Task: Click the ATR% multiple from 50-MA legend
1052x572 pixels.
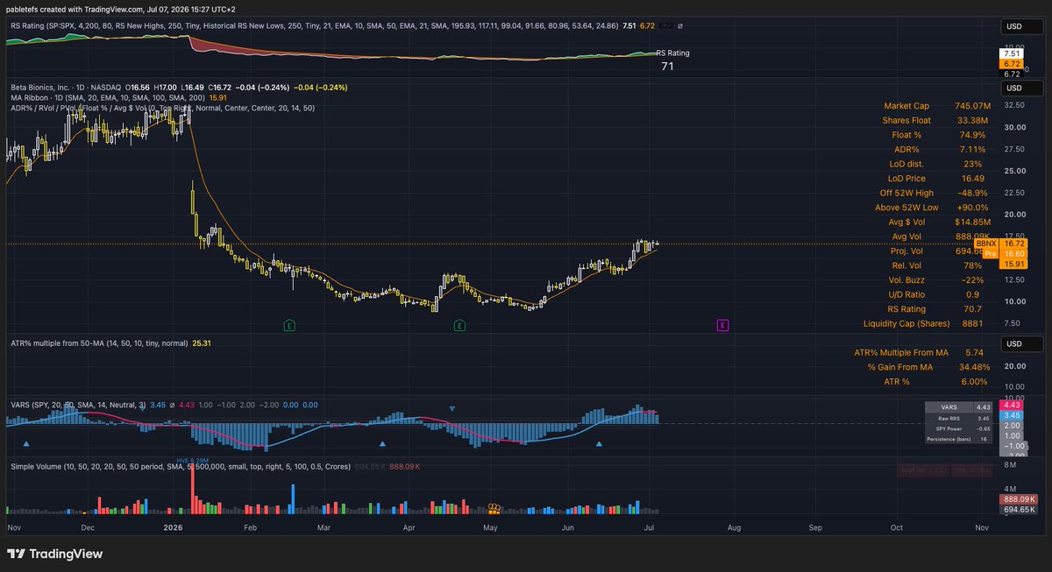Action: (x=98, y=343)
